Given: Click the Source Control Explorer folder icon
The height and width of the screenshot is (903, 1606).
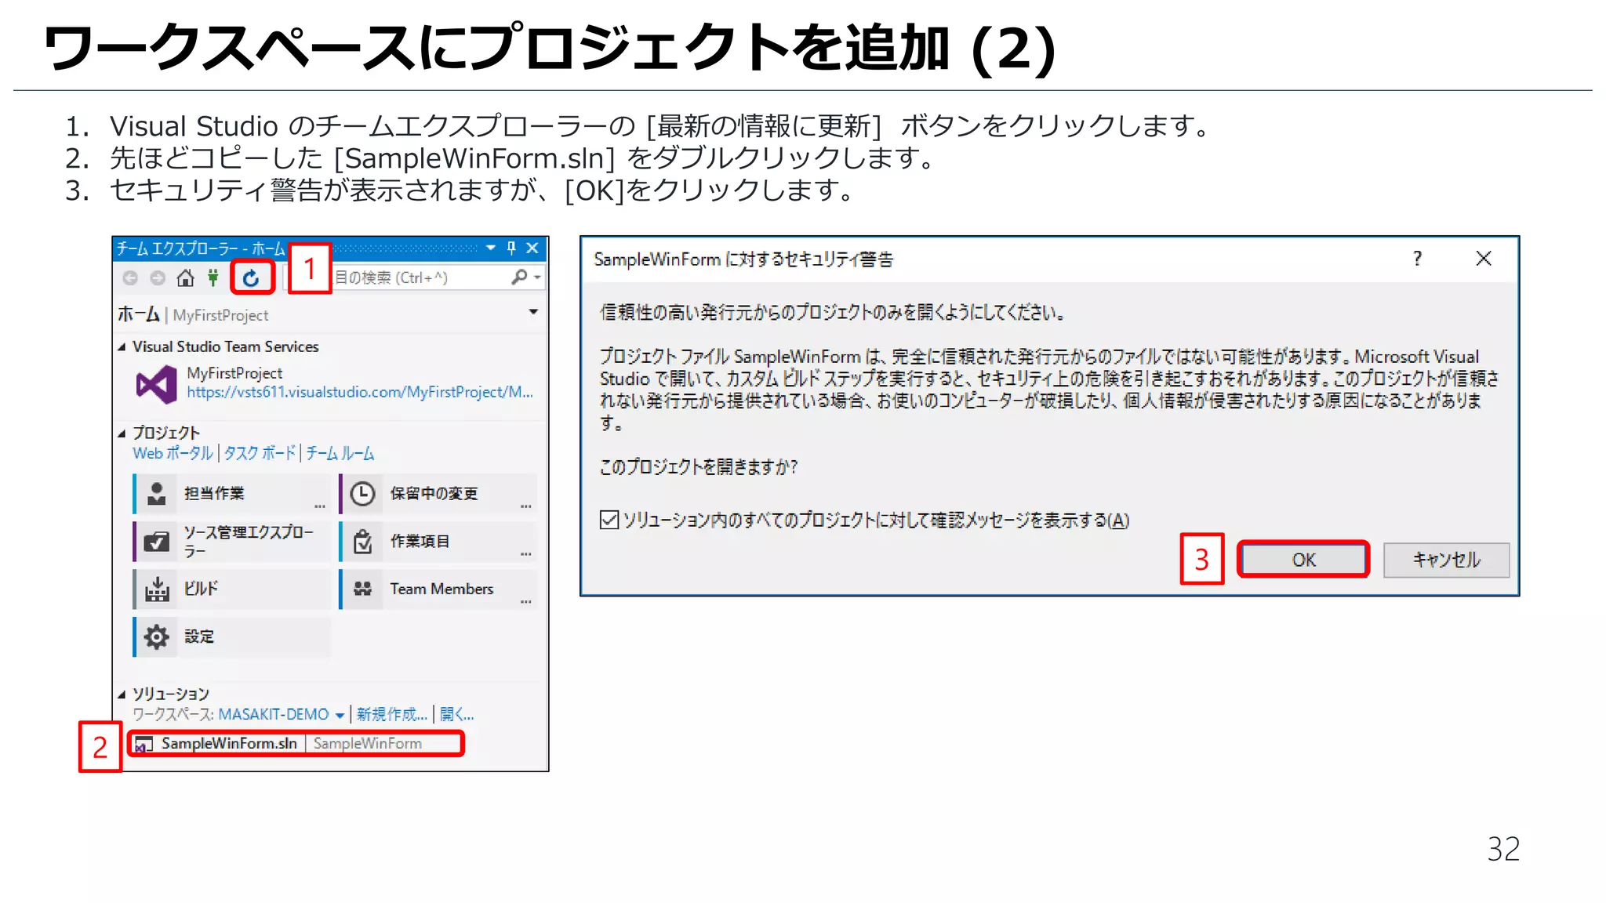Looking at the screenshot, I should [x=157, y=542].
